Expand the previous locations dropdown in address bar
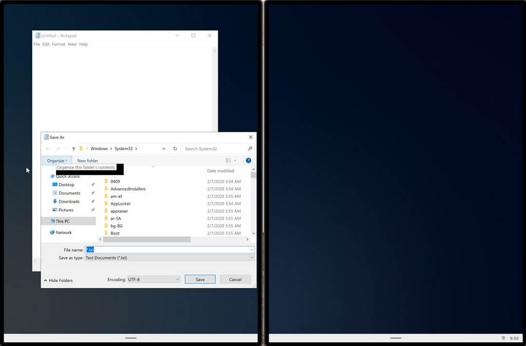 click(x=164, y=148)
